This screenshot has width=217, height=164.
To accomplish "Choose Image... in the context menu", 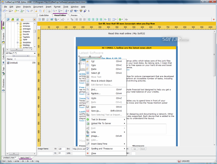I will (x=106, y=136).
